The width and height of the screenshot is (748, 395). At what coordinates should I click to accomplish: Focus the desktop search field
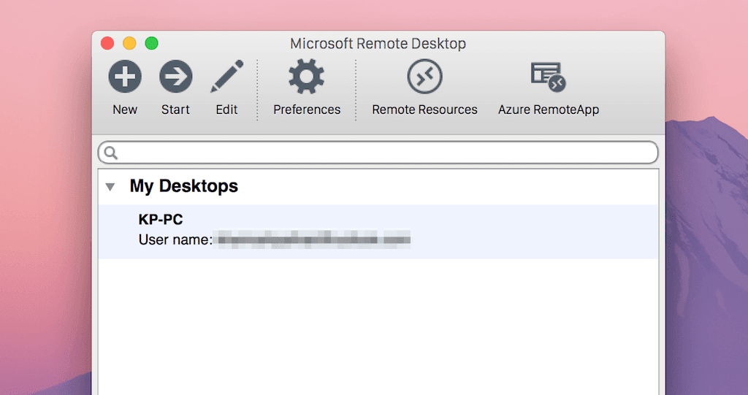point(378,153)
